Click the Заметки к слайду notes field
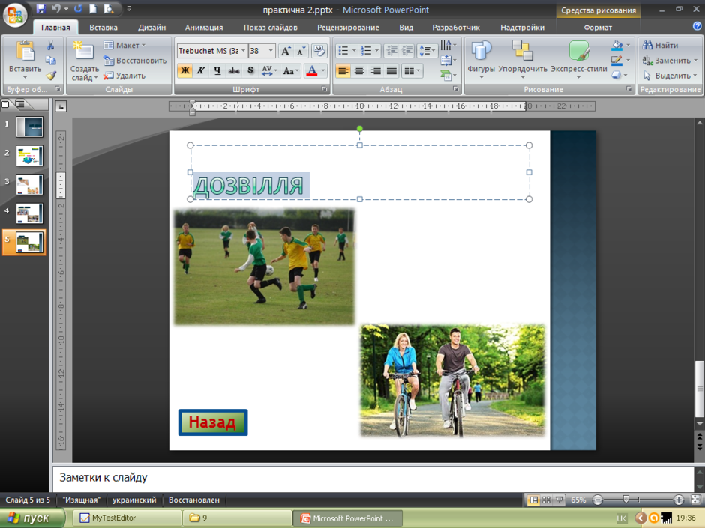This screenshot has width=705, height=528. coord(373,478)
